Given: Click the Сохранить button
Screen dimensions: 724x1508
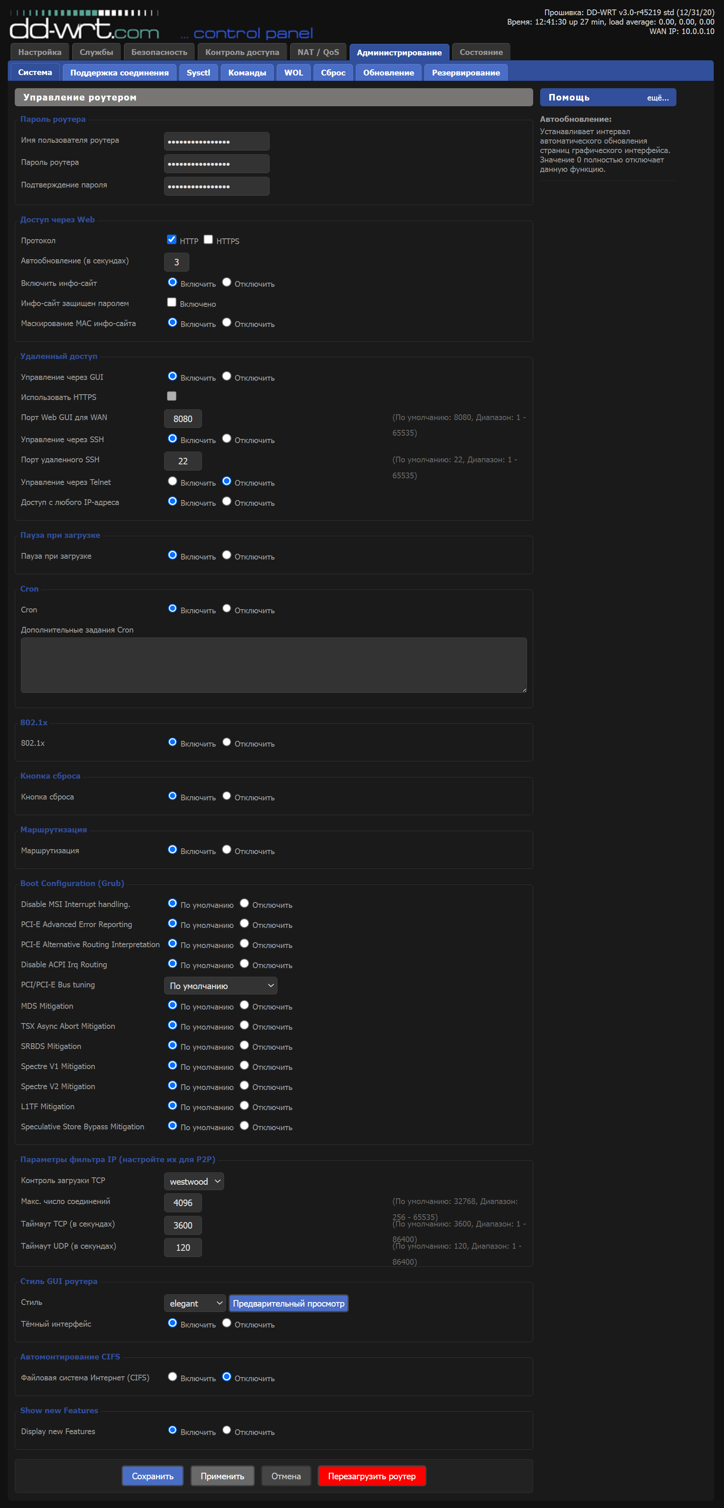Looking at the screenshot, I should (153, 1476).
